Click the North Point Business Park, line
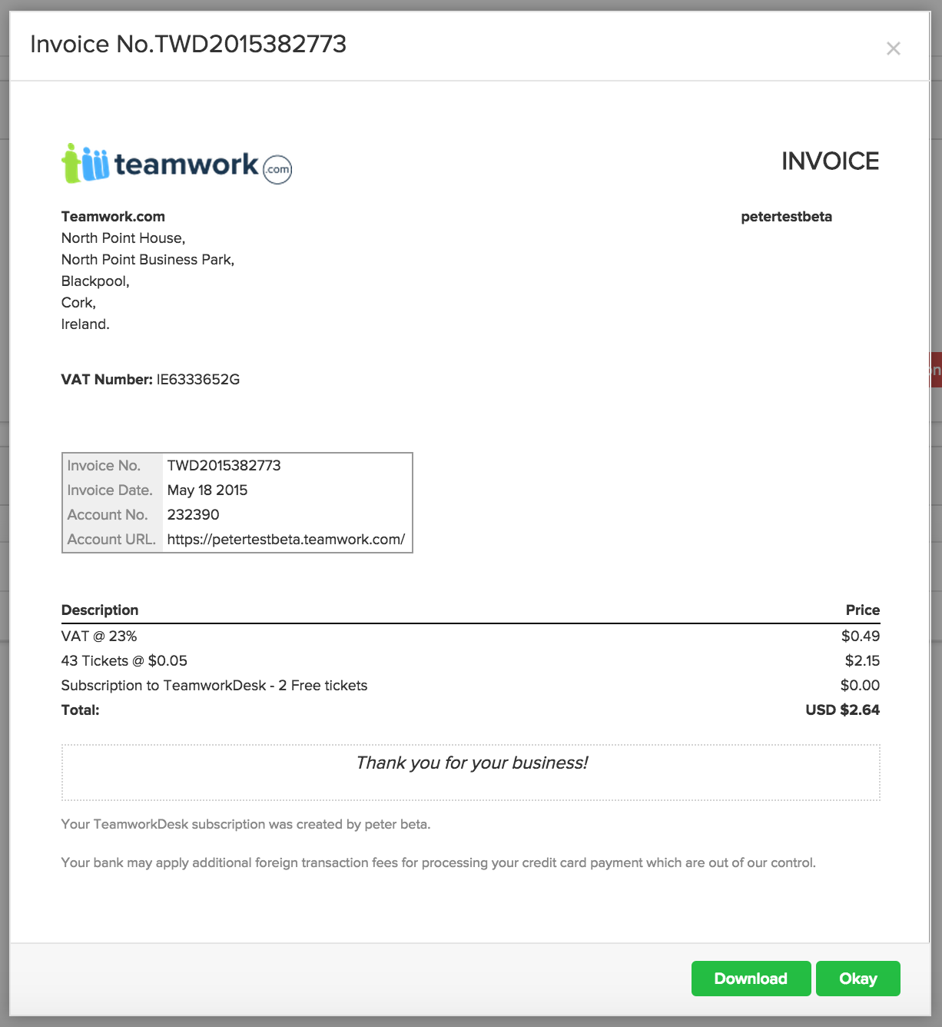Screen dimensions: 942x1027 coord(148,260)
